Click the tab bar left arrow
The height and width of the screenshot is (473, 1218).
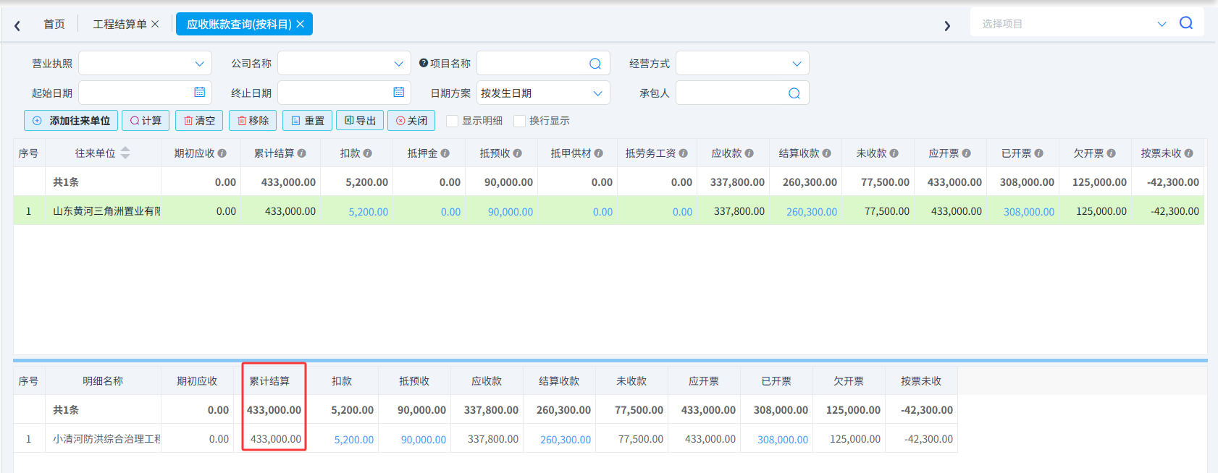point(17,25)
